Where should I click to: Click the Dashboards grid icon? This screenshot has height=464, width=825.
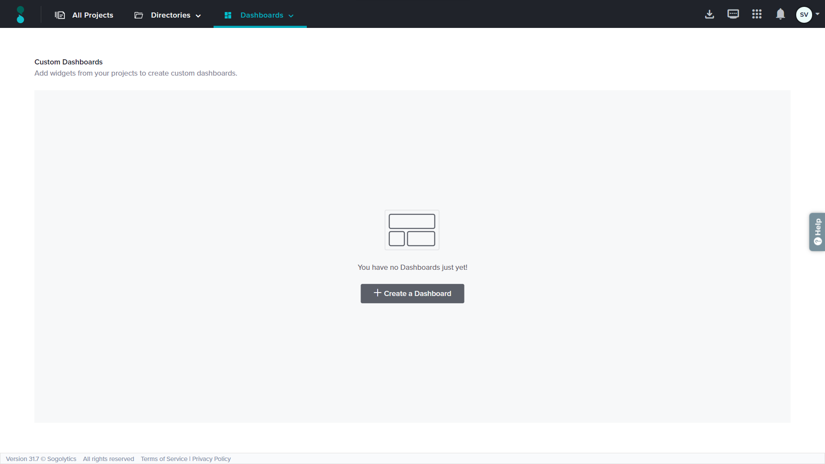coord(228,15)
